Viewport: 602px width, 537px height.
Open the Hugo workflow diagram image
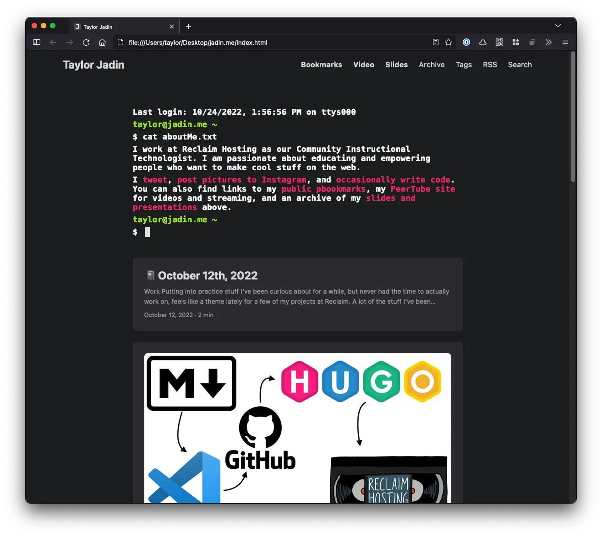pos(298,428)
